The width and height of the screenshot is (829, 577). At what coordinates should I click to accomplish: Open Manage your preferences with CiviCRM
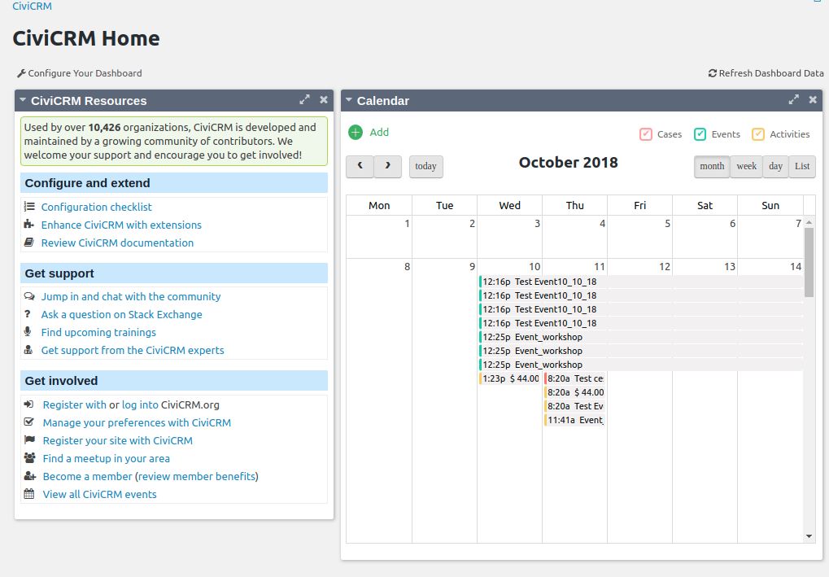click(137, 422)
